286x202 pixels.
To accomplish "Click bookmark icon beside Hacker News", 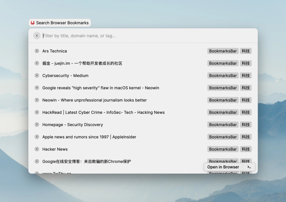I will click(x=37, y=149).
